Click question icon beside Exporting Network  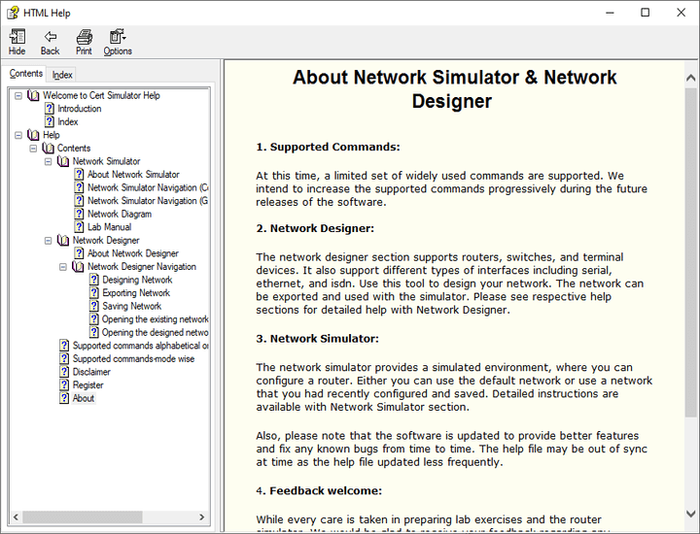point(93,293)
